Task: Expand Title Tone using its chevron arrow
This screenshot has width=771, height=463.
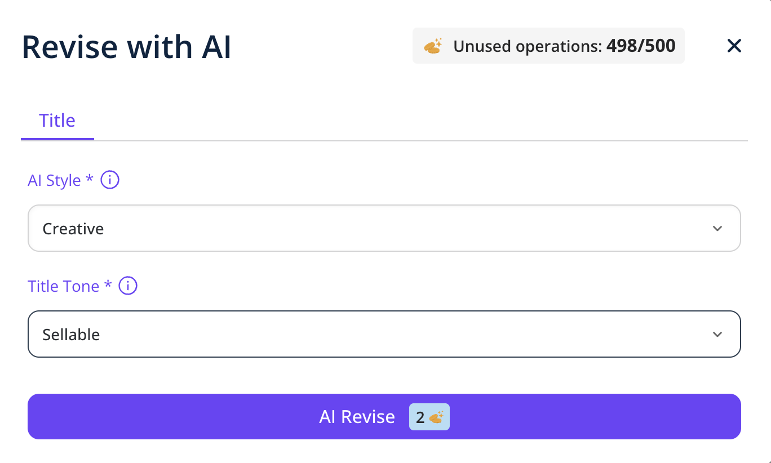Action: click(717, 335)
